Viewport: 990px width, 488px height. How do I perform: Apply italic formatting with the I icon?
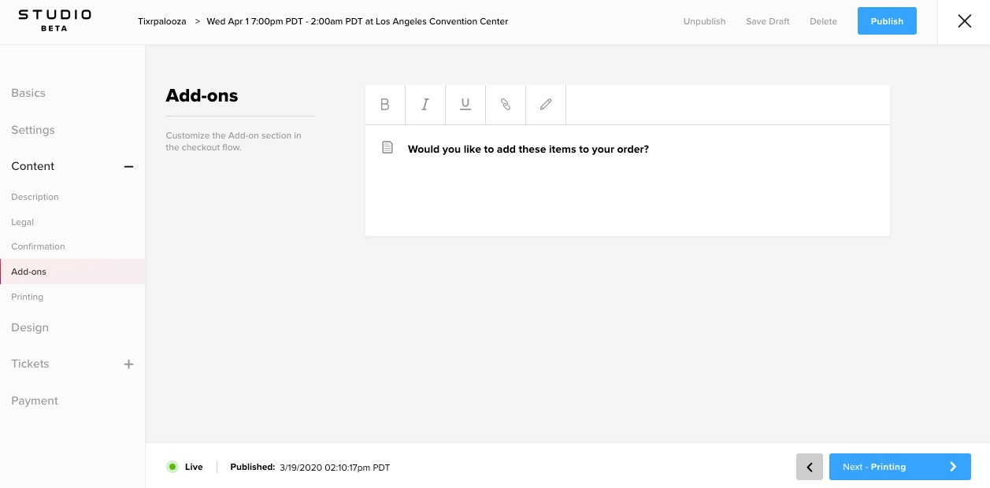425,105
